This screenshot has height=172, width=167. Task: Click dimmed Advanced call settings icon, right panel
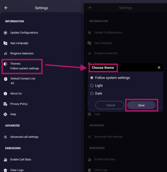90,137
